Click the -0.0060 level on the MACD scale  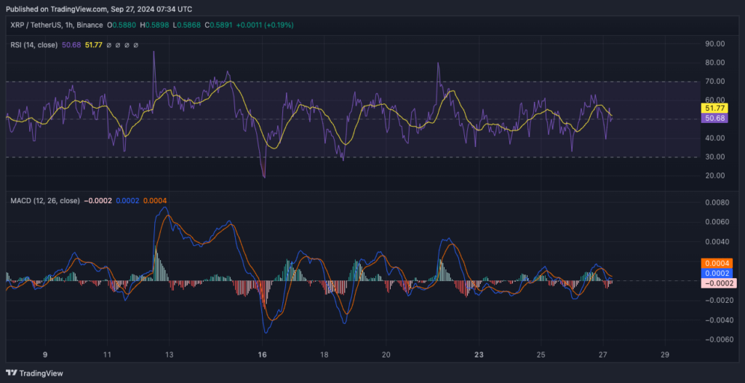click(x=714, y=339)
